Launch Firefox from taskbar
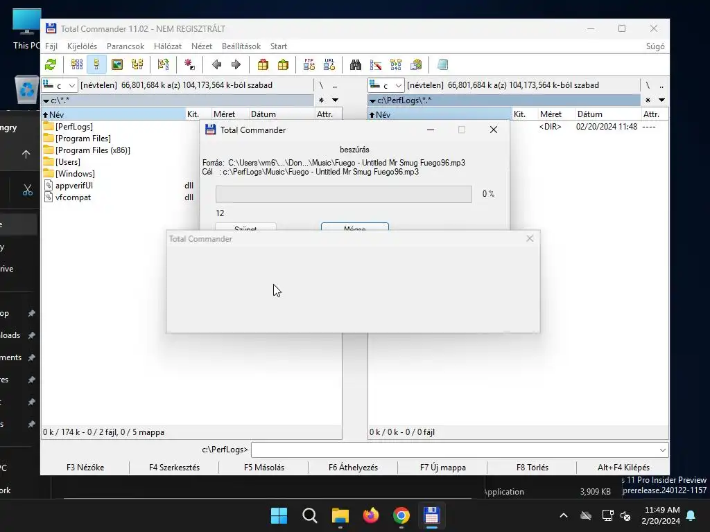This screenshot has height=532, width=710. [x=371, y=515]
